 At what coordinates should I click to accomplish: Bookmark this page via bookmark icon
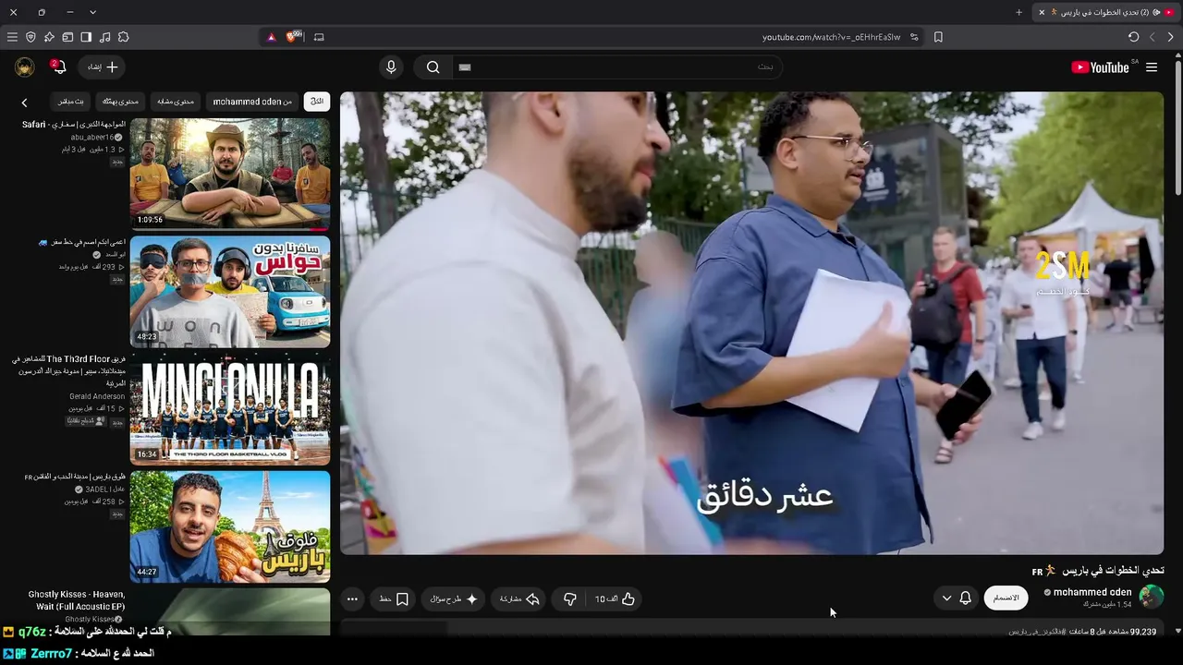pyautogui.click(x=938, y=37)
